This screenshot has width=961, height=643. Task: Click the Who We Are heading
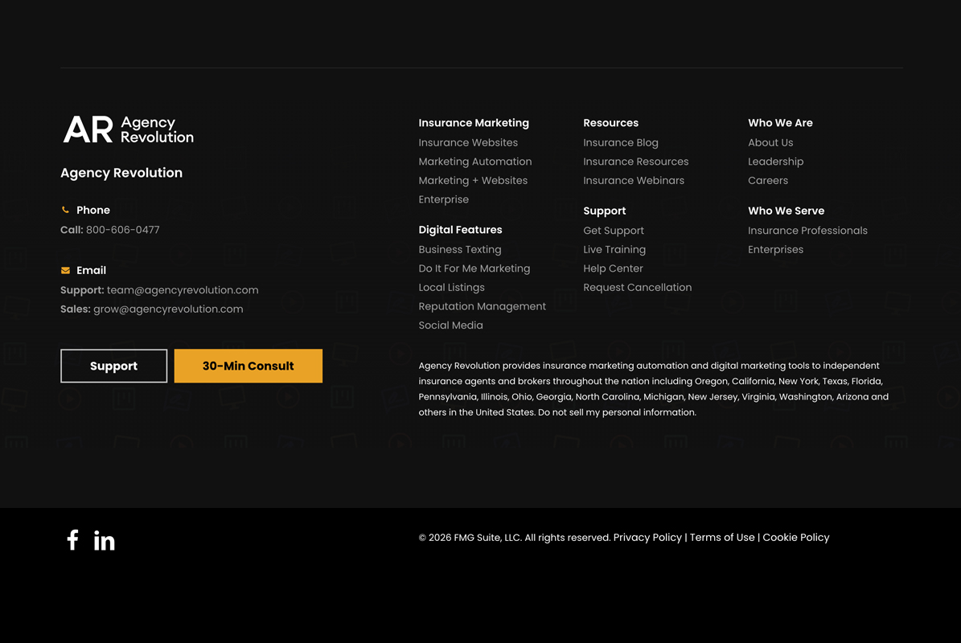click(x=780, y=122)
